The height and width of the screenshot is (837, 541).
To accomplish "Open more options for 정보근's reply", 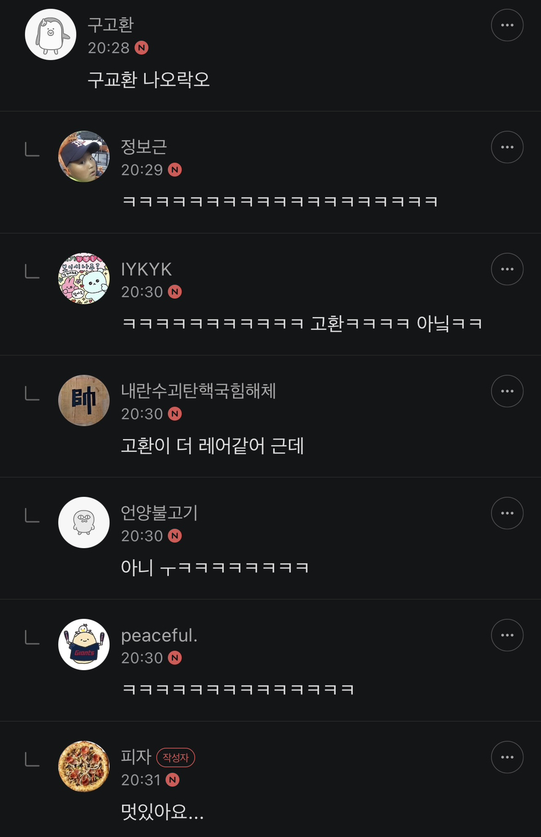I will (507, 147).
